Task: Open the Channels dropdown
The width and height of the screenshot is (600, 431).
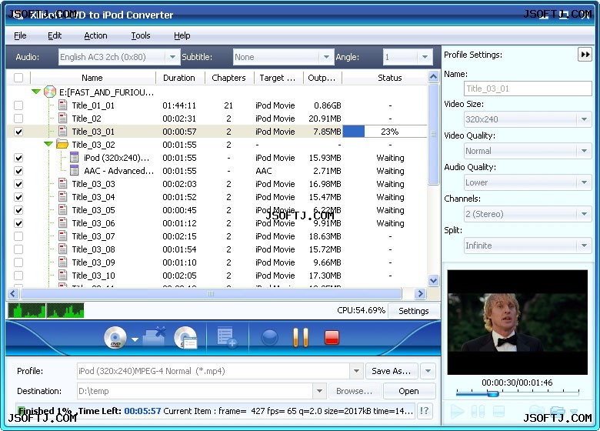Action: click(x=584, y=214)
